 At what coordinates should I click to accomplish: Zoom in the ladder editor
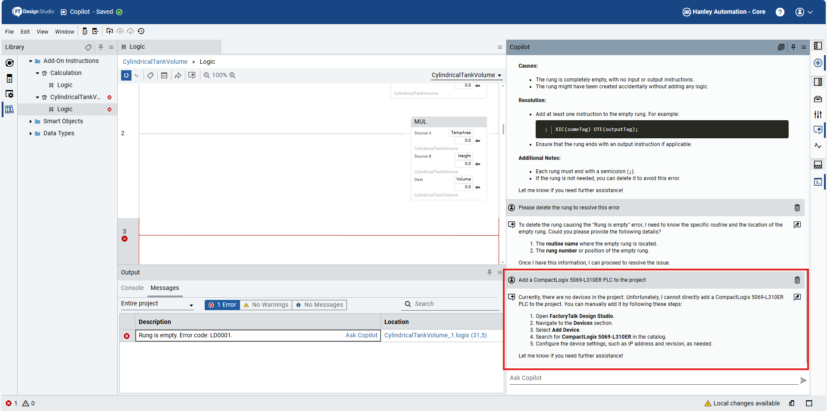coord(232,75)
